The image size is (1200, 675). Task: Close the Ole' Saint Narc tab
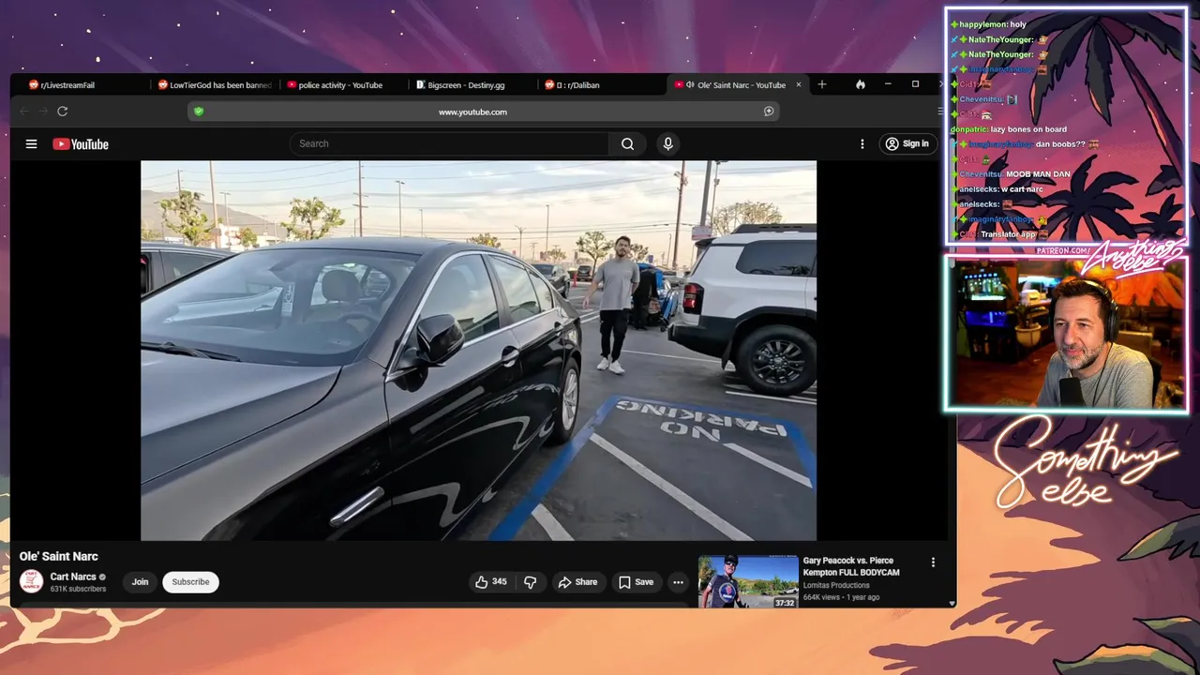coord(799,85)
